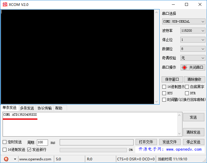Viewport: 207px width, 163px height.
Task: Enable the 16进制显示 checkbox
Action: pos(164,87)
